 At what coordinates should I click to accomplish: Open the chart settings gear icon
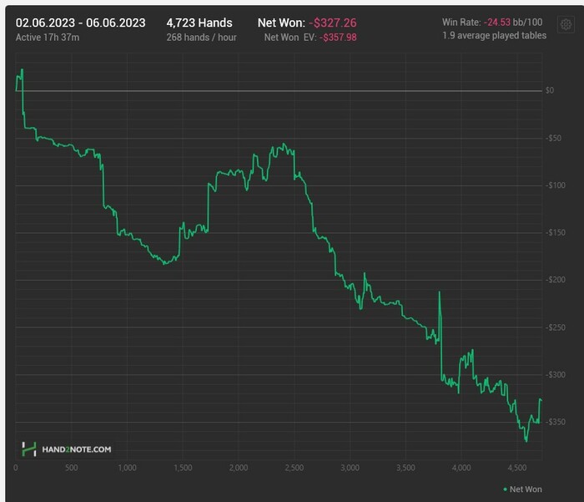[x=566, y=24]
